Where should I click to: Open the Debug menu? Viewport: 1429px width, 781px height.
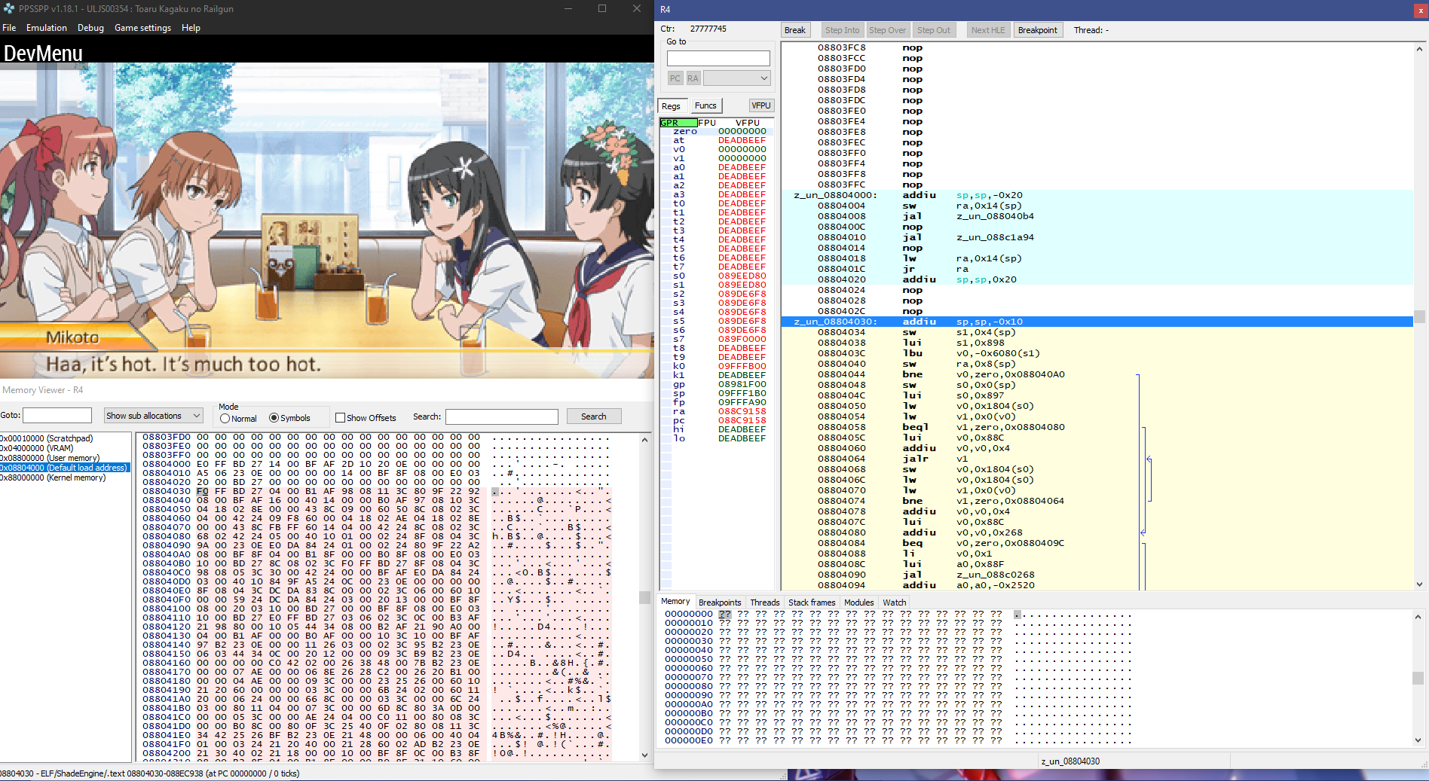tap(90, 28)
